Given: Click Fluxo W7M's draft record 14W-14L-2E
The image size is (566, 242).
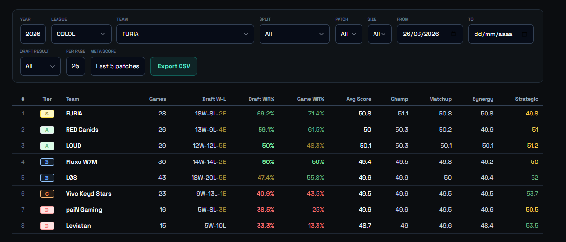Looking at the screenshot, I should (209, 162).
